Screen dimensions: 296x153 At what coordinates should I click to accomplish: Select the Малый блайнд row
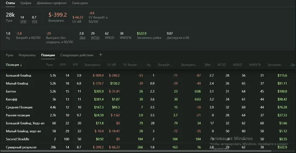tap(148, 83)
